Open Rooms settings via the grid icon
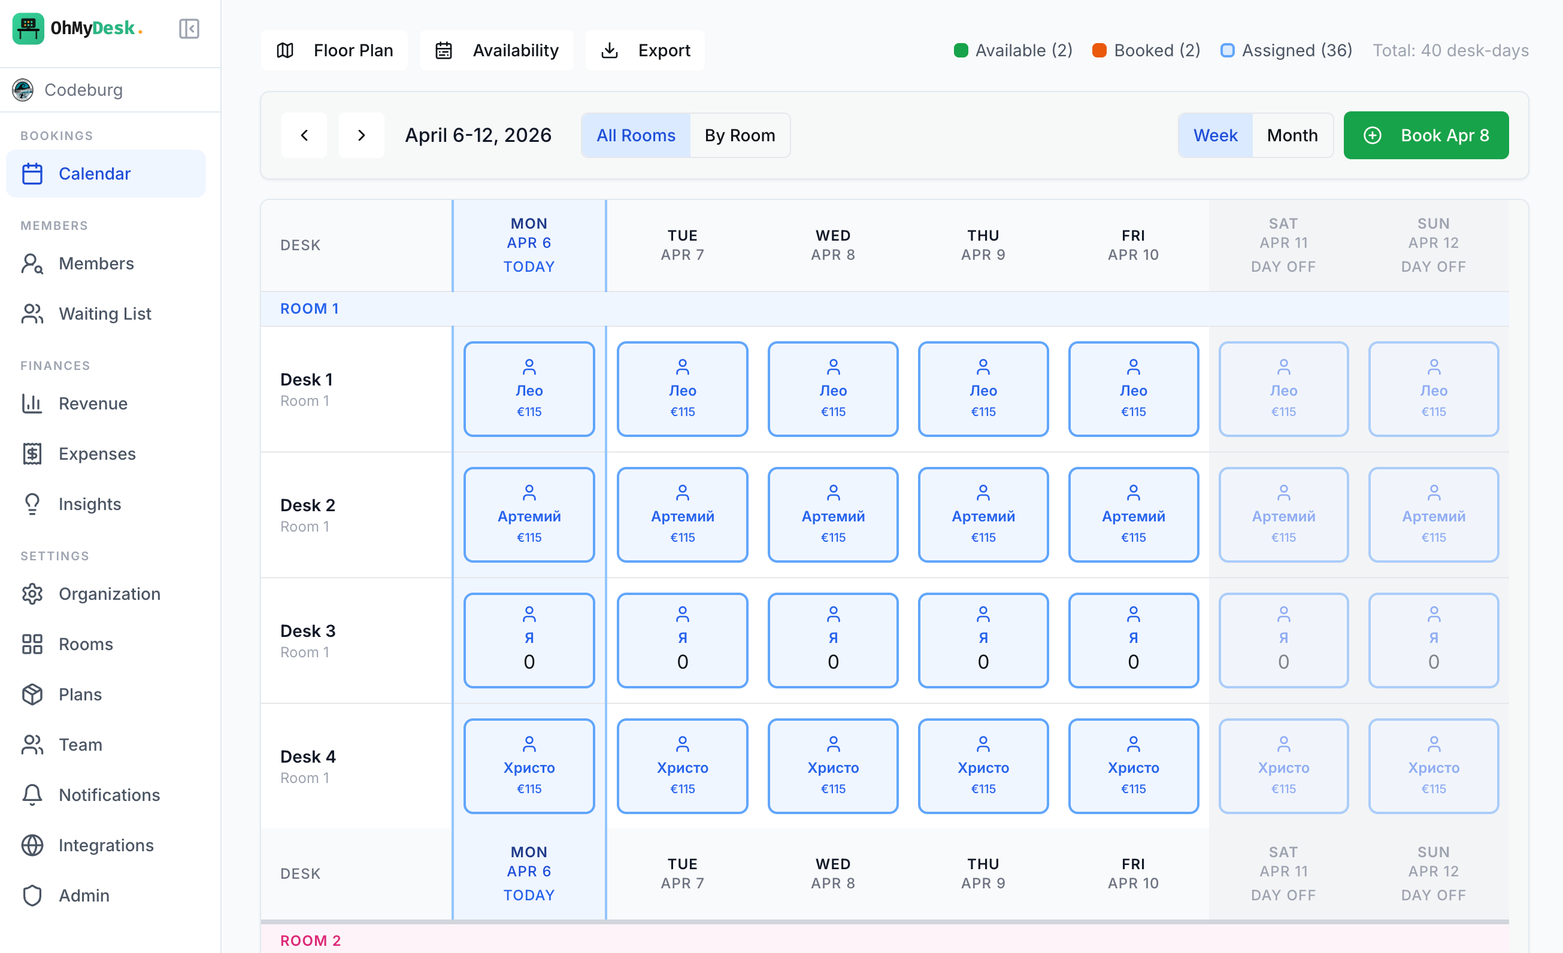This screenshot has height=953, width=1563. click(x=32, y=644)
